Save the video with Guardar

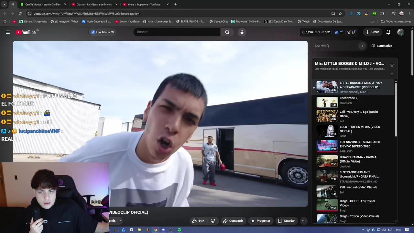(286, 221)
